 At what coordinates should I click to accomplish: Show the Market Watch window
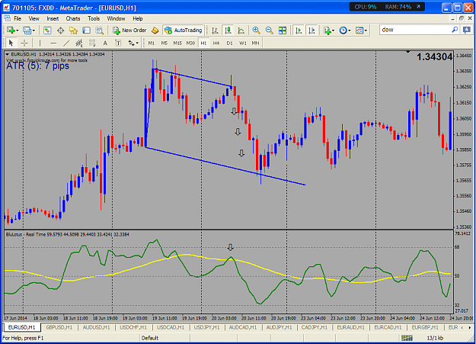click(x=47, y=30)
